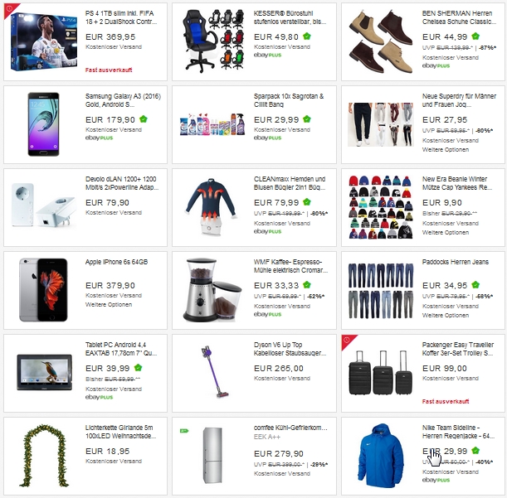Image resolution: width=507 pixels, height=498 pixels.
Task: Click the Lichterkette Girlande garland image
Action: [44, 456]
